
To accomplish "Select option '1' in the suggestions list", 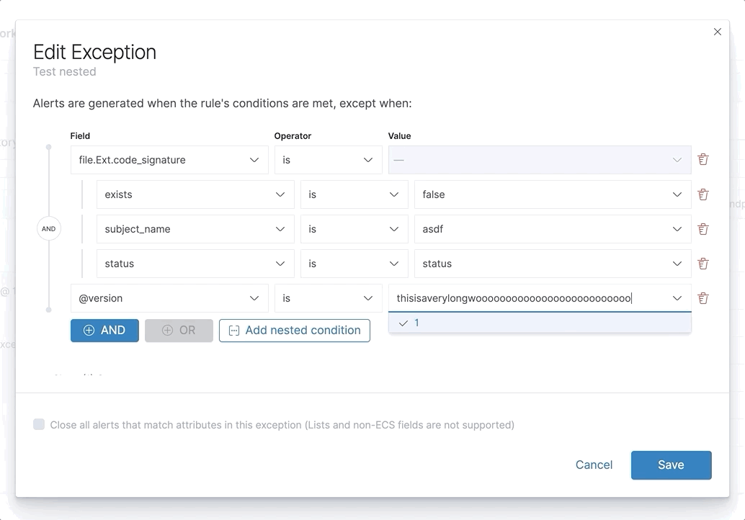I will 416,323.
